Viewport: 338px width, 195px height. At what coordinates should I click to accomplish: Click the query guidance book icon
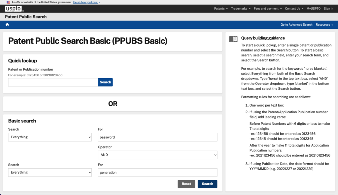pyautogui.click(x=233, y=39)
